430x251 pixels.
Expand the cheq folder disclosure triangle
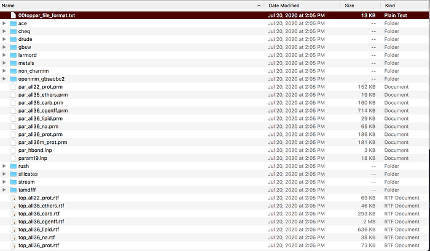(x=4, y=31)
